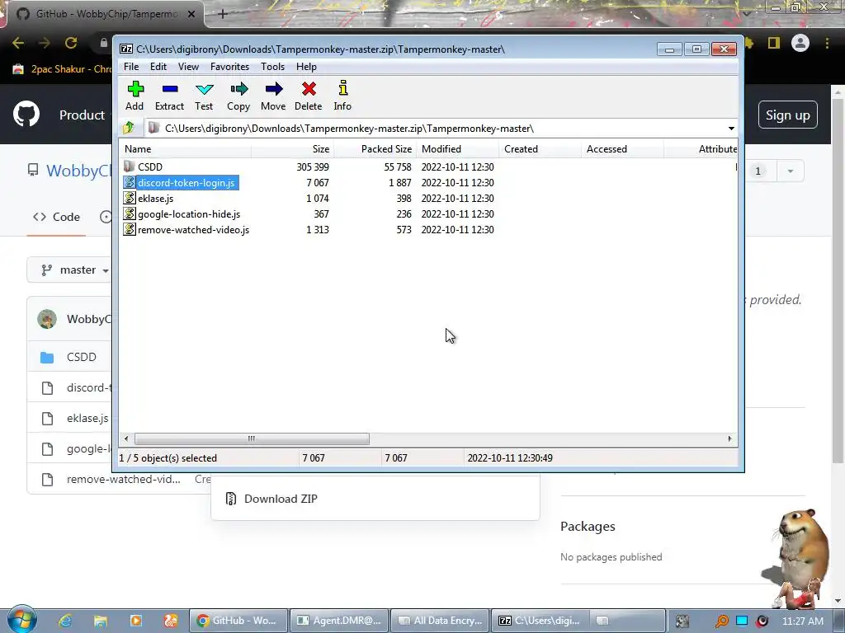
Task: Click the horizontal scrollbar thumb in 7-Zip
Action: click(x=252, y=438)
